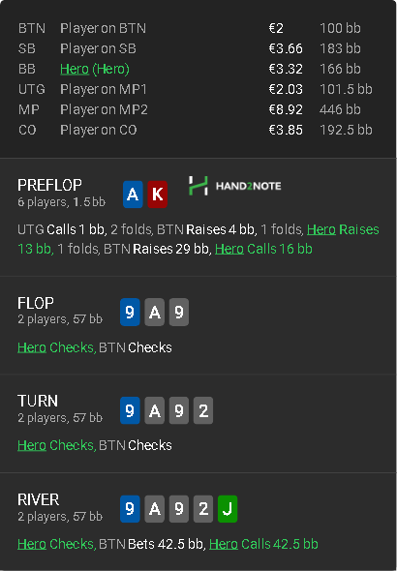This screenshot has height=571, width=397.
Task: Click the gray 2 card on turn
Action: click(203, 410)
